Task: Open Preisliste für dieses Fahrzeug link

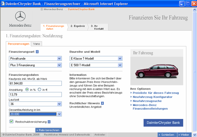Action: tap(156, 93)
